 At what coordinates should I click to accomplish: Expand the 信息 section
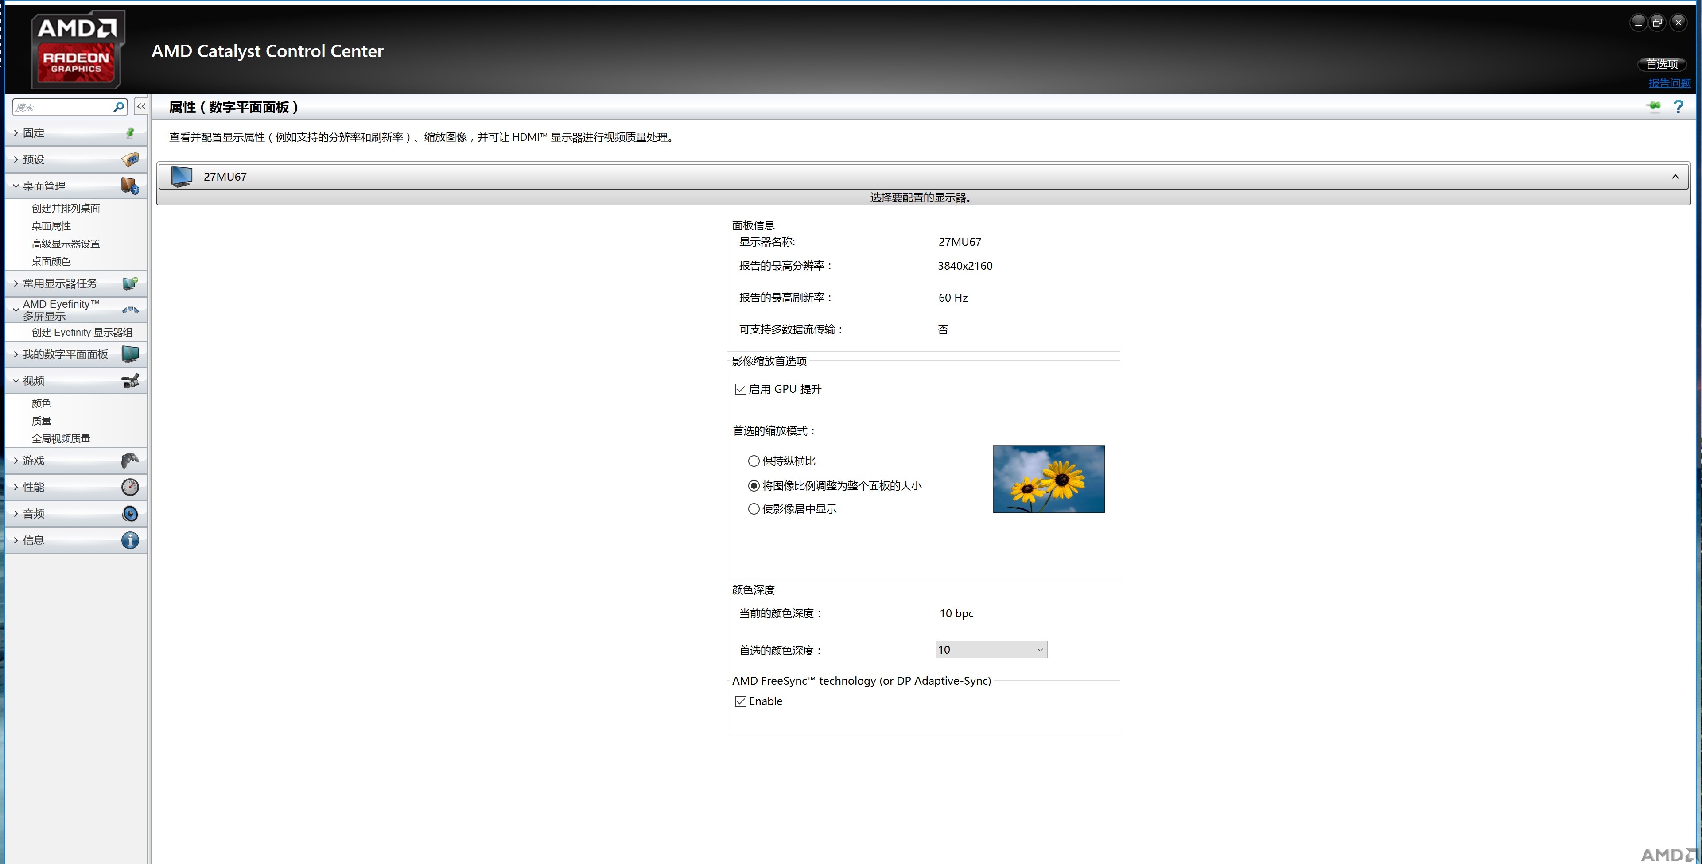[16, 540]
